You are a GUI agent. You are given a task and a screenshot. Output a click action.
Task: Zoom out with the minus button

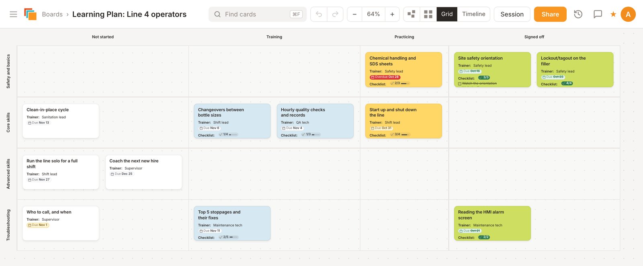point(354,14)
